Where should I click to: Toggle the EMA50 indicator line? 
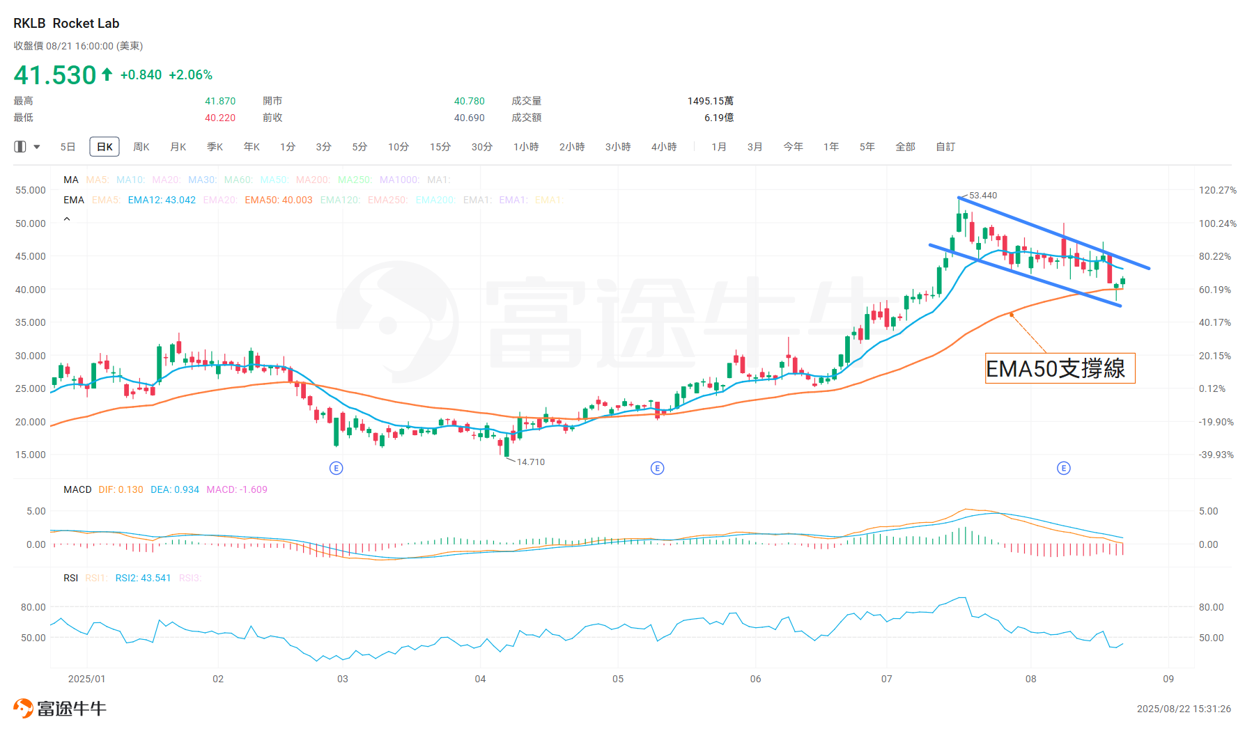point(278,200)
